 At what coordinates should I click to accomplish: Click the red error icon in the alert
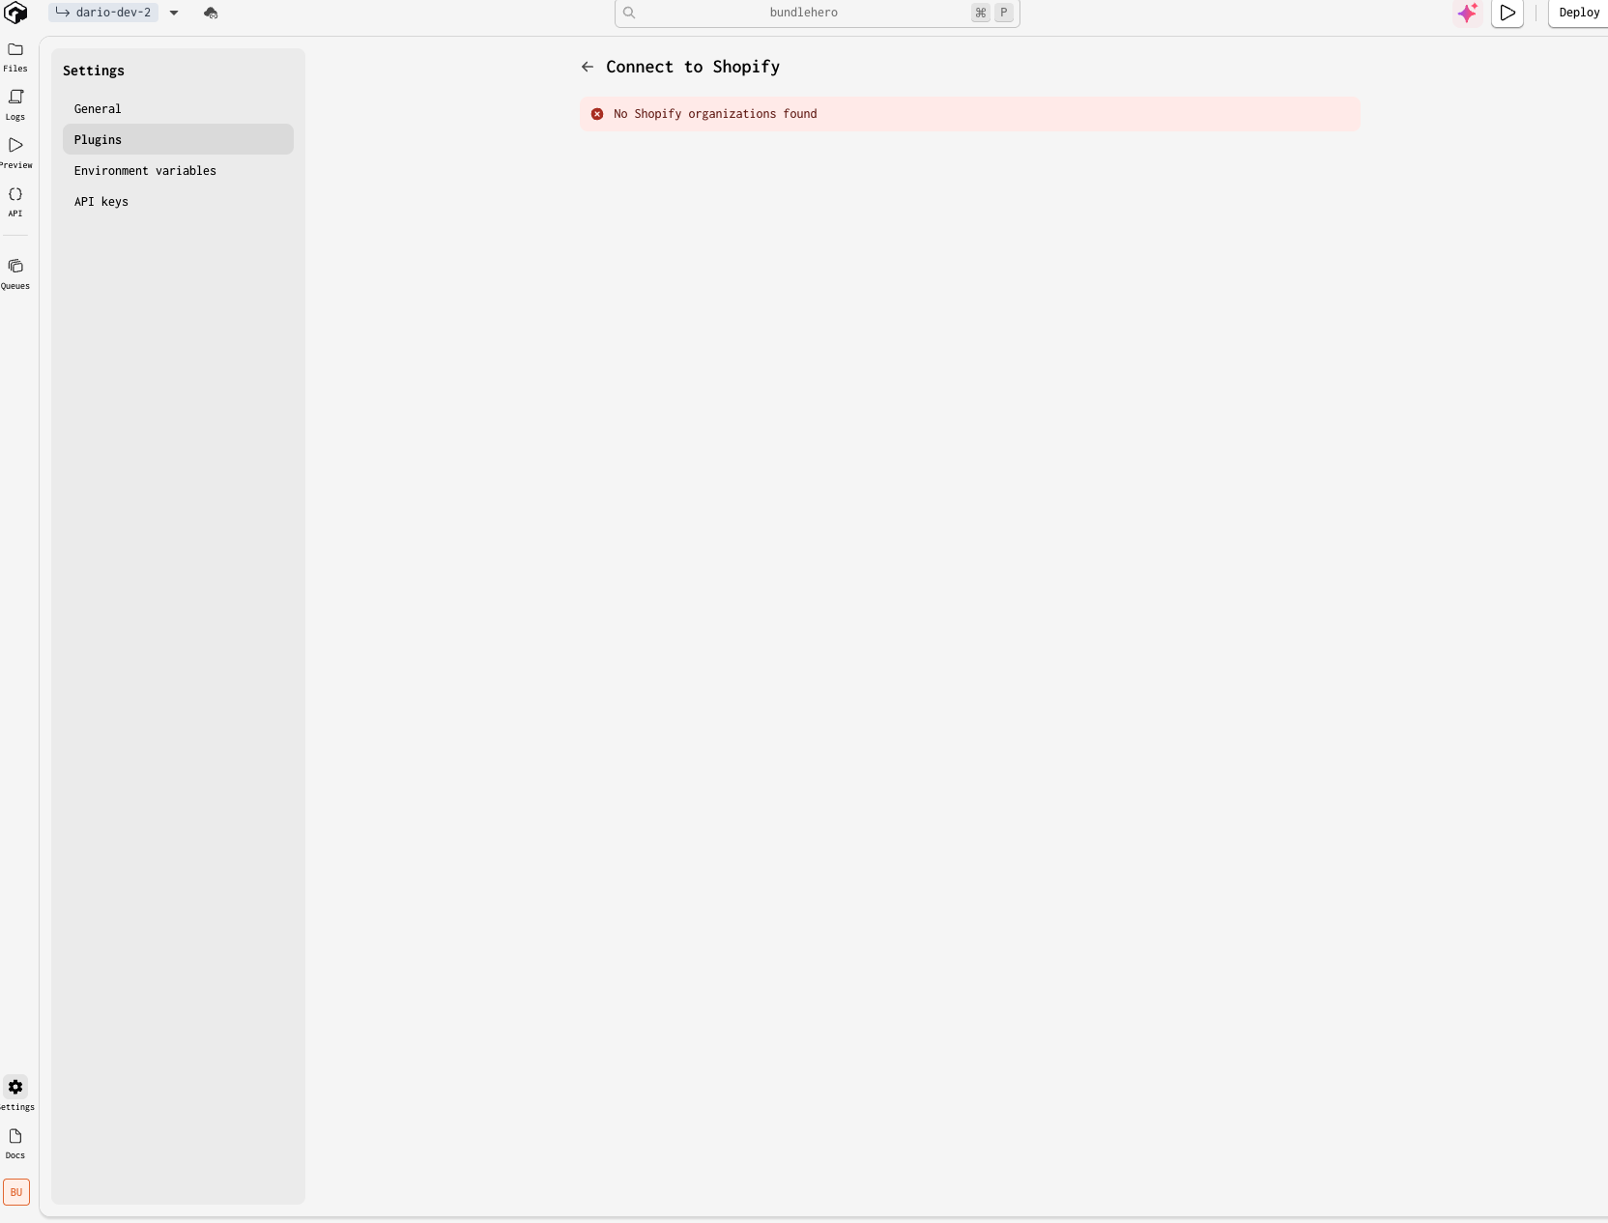coord(597,114)
